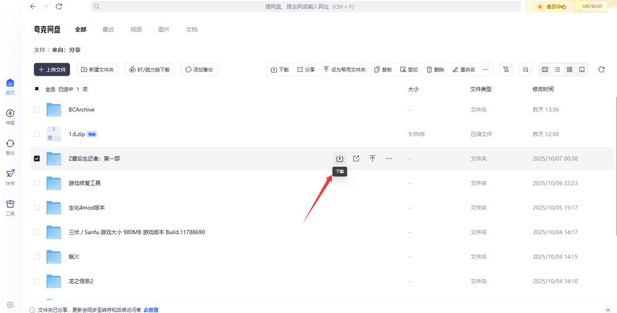
Task: Open BT/磁力链下载 option
Action: (150, 69)
